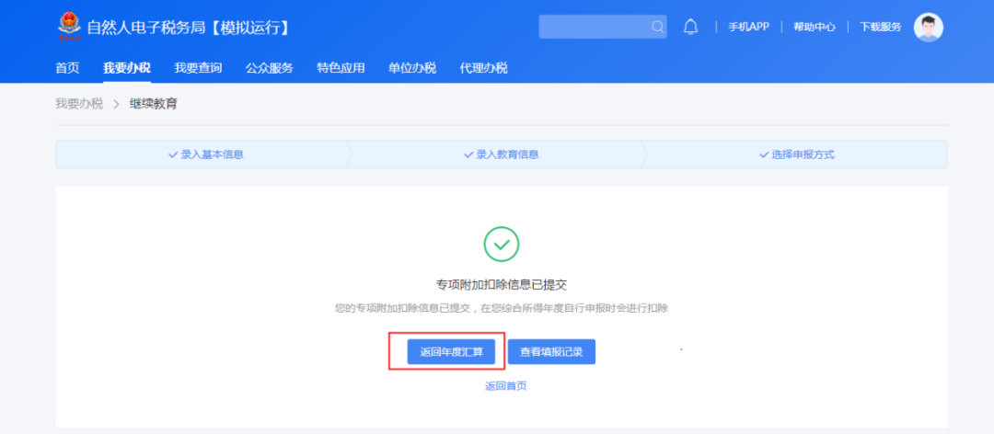Open the user avatar profile
994x434 pixels.
928,27
